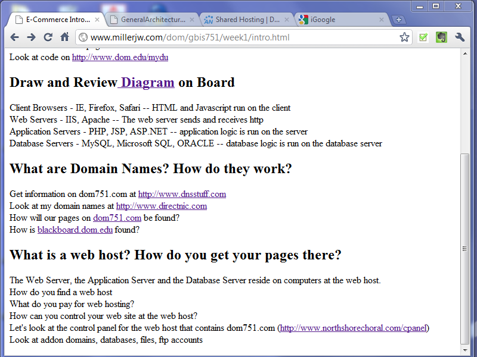Click the Forward navigation arrow
Viewport: 477px width, 357px height.
[31, 37]
